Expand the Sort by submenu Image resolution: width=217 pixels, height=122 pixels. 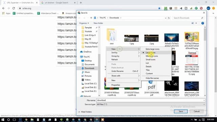[x=123, y=53]
